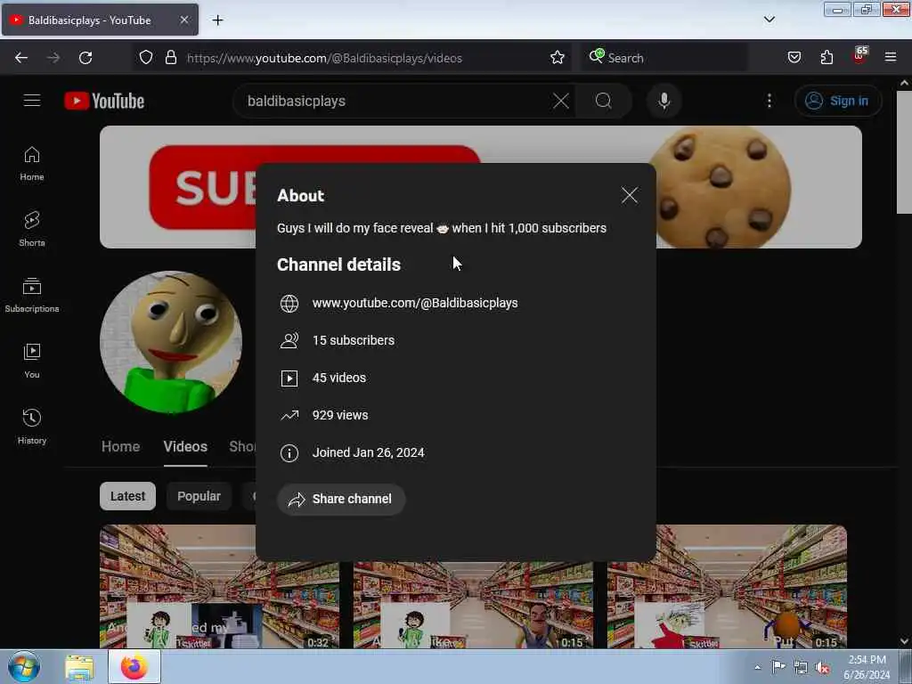Click the 929 views text
The width and height of the screenshot is (912, 684).
tap(340, 415)
